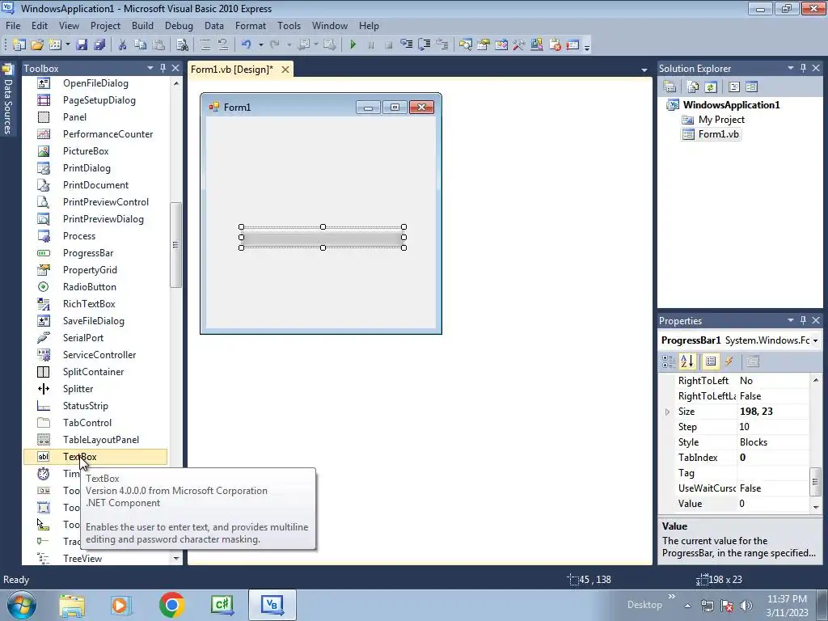Show Properties list button in Properties panel
Screen dimensions: 828x621
click(x=711, y=361)
